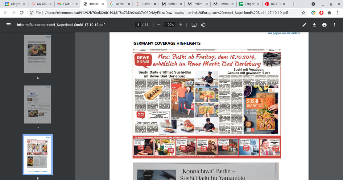
Task: Print the PDF document
Action: click(x=324, y=25)
